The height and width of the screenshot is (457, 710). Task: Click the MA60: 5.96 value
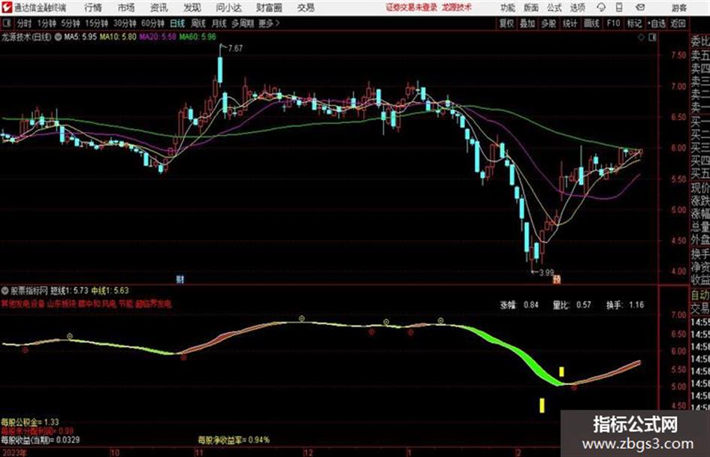pos(198,37)
